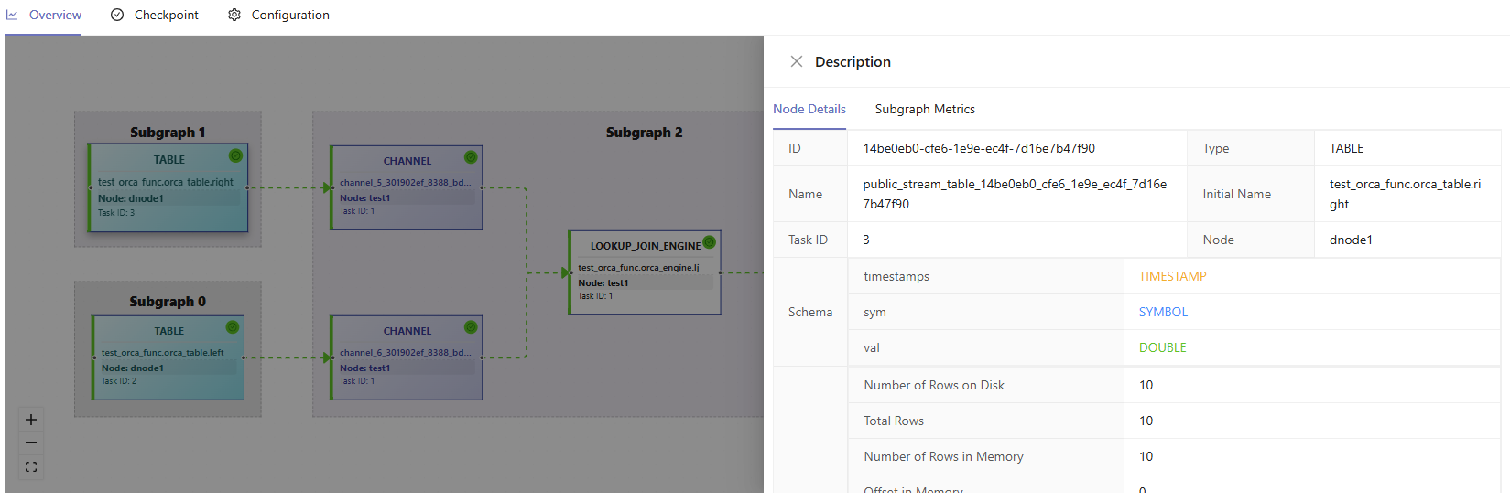
Task: Click the zoom out minus icon
Action: 31,443
